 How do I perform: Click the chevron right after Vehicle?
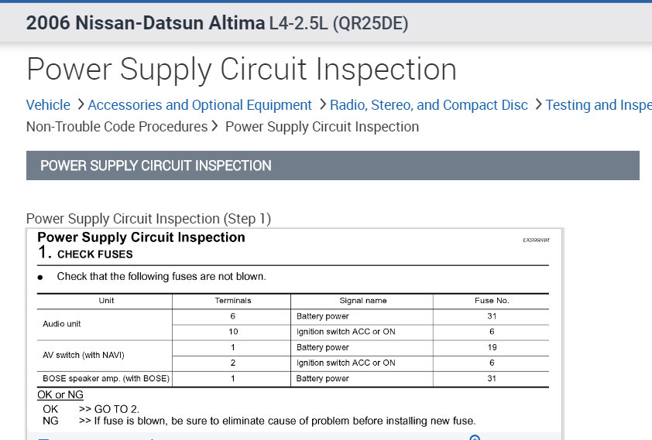click(x=81, y=105)
